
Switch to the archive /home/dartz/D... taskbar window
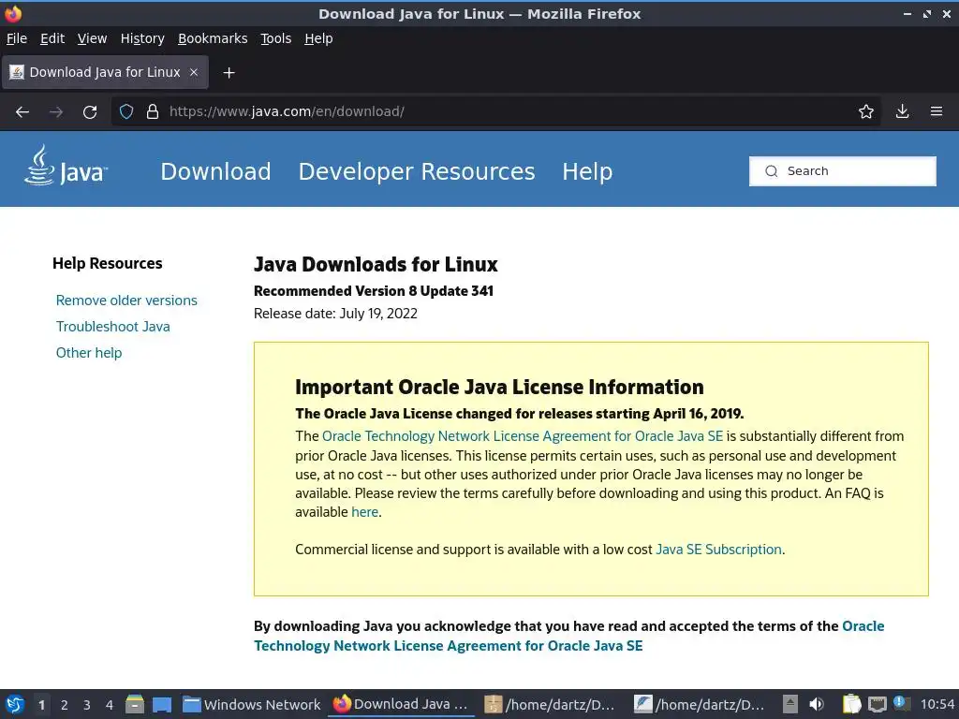point(550,705)
